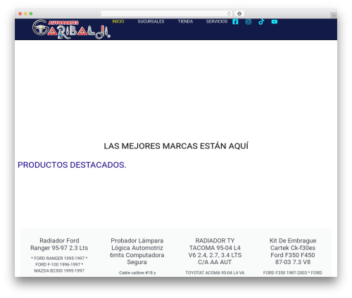Click the Cable calibre #18 description text
The height and width of the screenshot is (298, 352).
137,273
